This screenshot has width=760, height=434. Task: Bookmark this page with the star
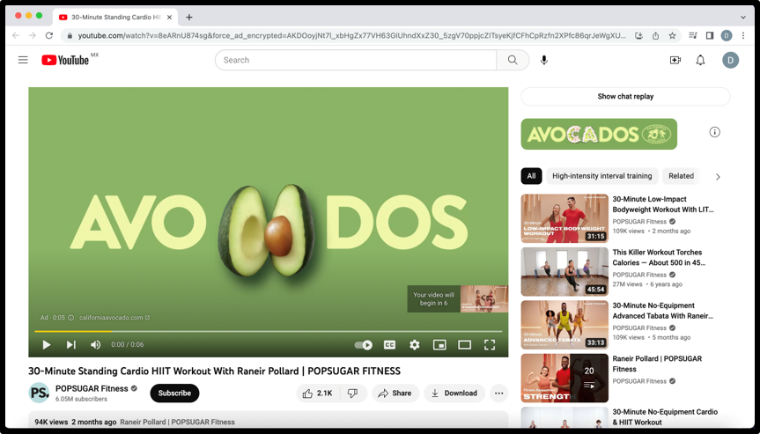(x=672, y=35)
